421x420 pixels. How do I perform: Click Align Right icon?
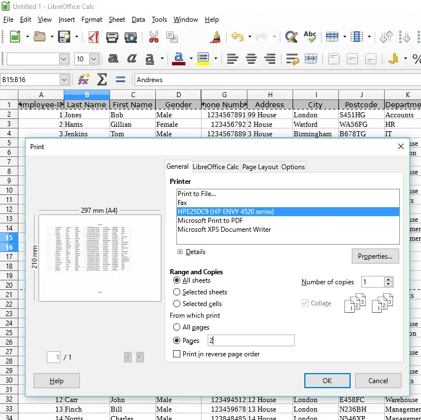[x=270, y=59]
